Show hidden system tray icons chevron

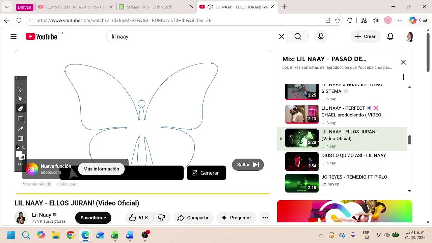click(x=321, y=235)
